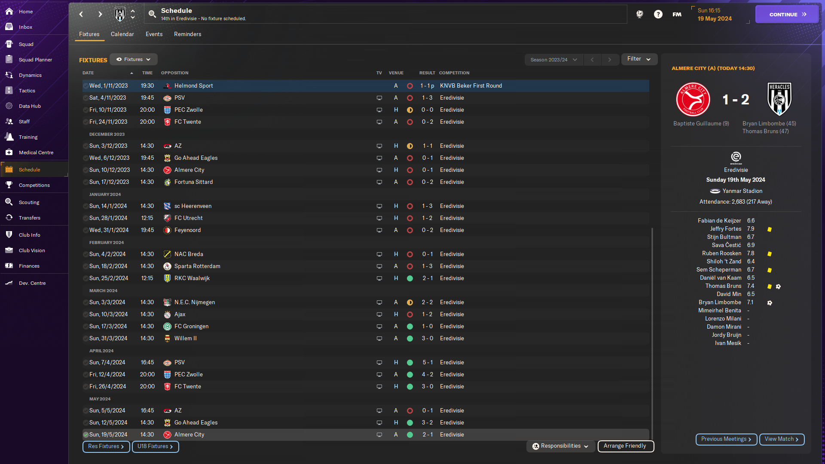Open the Scouting magnifier icon
This screenshot has width=825, height=464.
9,202
